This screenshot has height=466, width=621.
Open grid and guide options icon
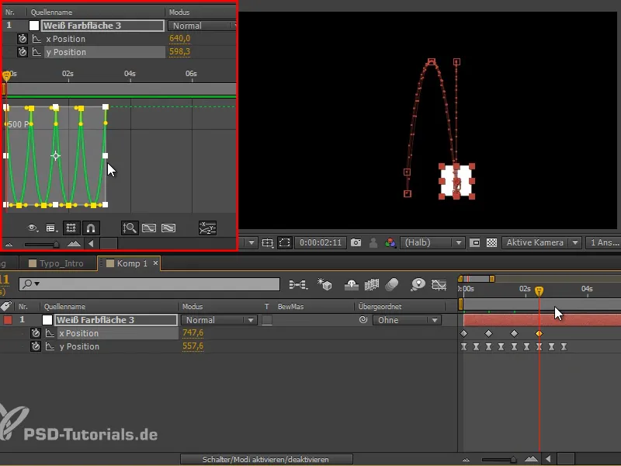pyautogui.click(x=267, y=242)
